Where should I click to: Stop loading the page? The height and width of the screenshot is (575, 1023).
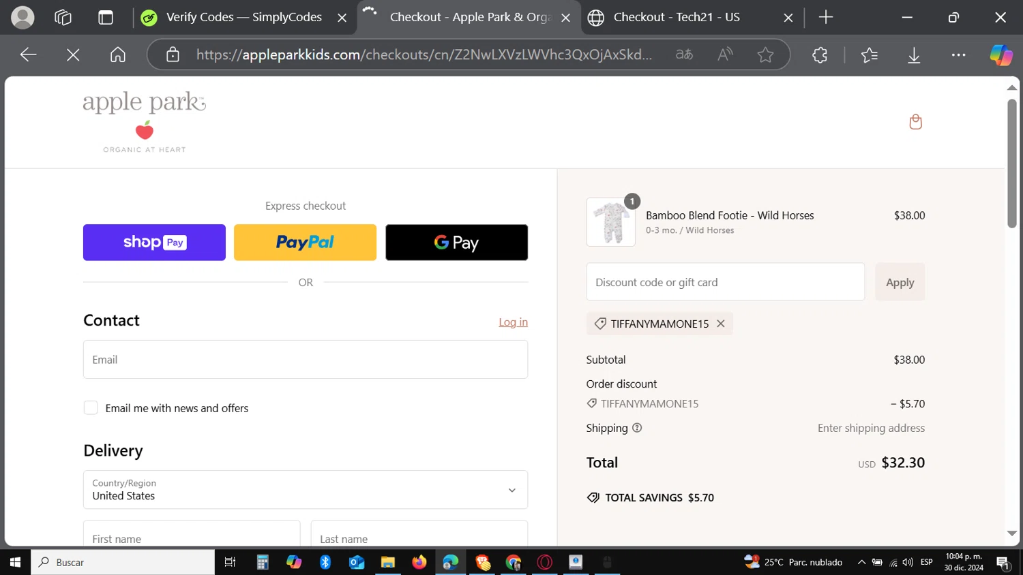tap(73, 55)
